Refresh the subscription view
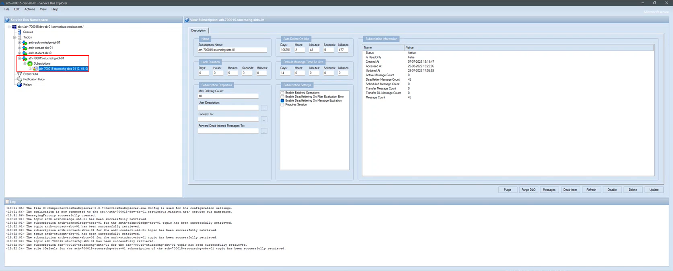The image size is (673, 271). [x=591, y=190]
